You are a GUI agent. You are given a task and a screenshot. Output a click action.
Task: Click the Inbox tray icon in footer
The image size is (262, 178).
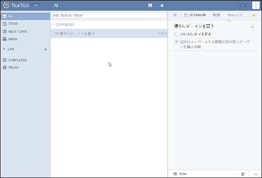(x=175, y=174)
